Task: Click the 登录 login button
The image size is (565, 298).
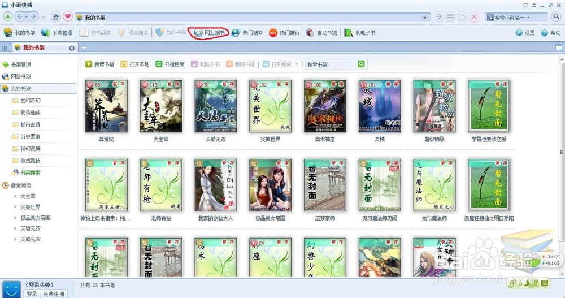Action: [32, 293]
